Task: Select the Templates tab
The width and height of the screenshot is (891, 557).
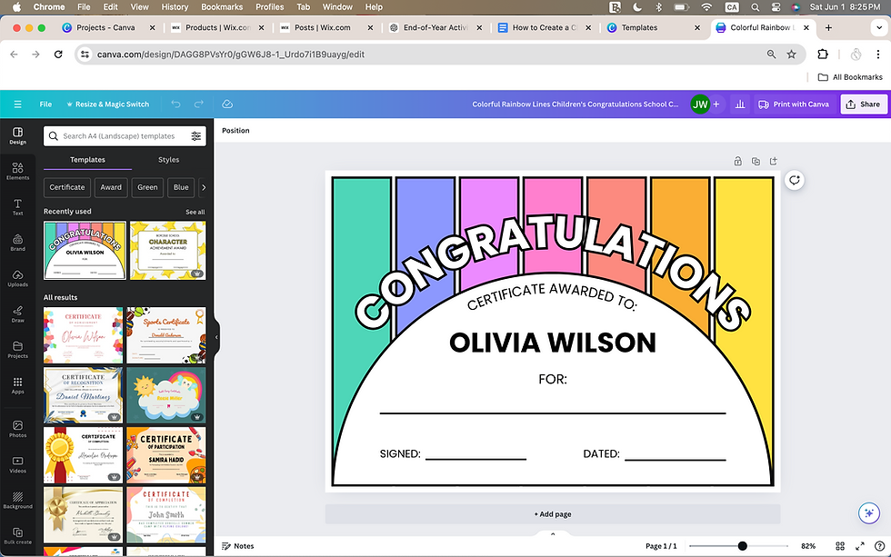Action: tap(87, 160)
